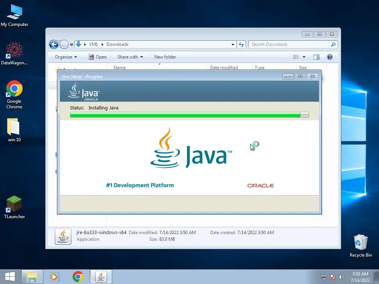The width and height of the screenshot is (379, 284).
Task: Open media player taskbar icon
Action: 55,277
